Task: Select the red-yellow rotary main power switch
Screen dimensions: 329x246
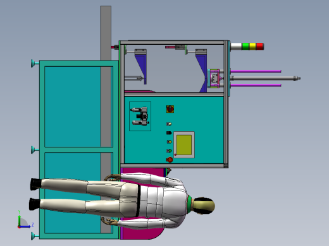Action: click(x=170, y=109)
